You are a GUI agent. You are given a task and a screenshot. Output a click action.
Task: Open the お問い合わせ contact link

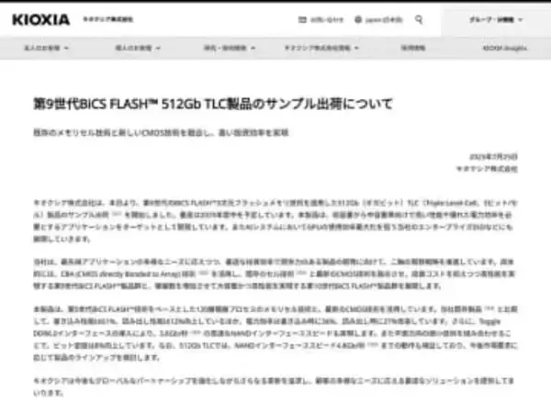[x=327, y=19]
